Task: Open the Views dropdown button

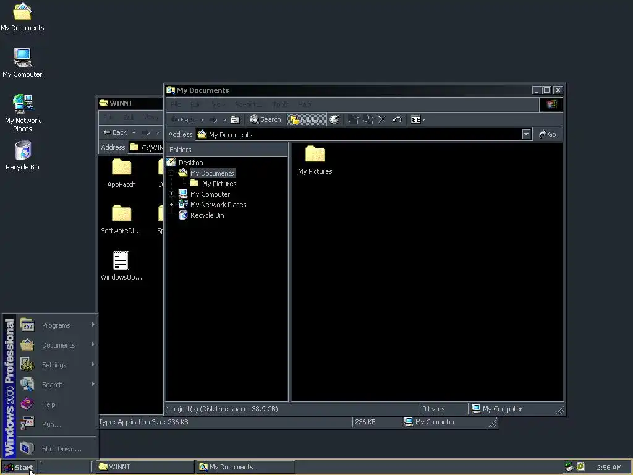Action: click(418, 119)
